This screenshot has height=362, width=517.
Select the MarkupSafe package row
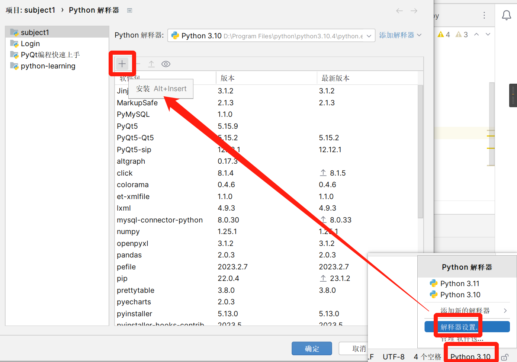click(266, 103)
